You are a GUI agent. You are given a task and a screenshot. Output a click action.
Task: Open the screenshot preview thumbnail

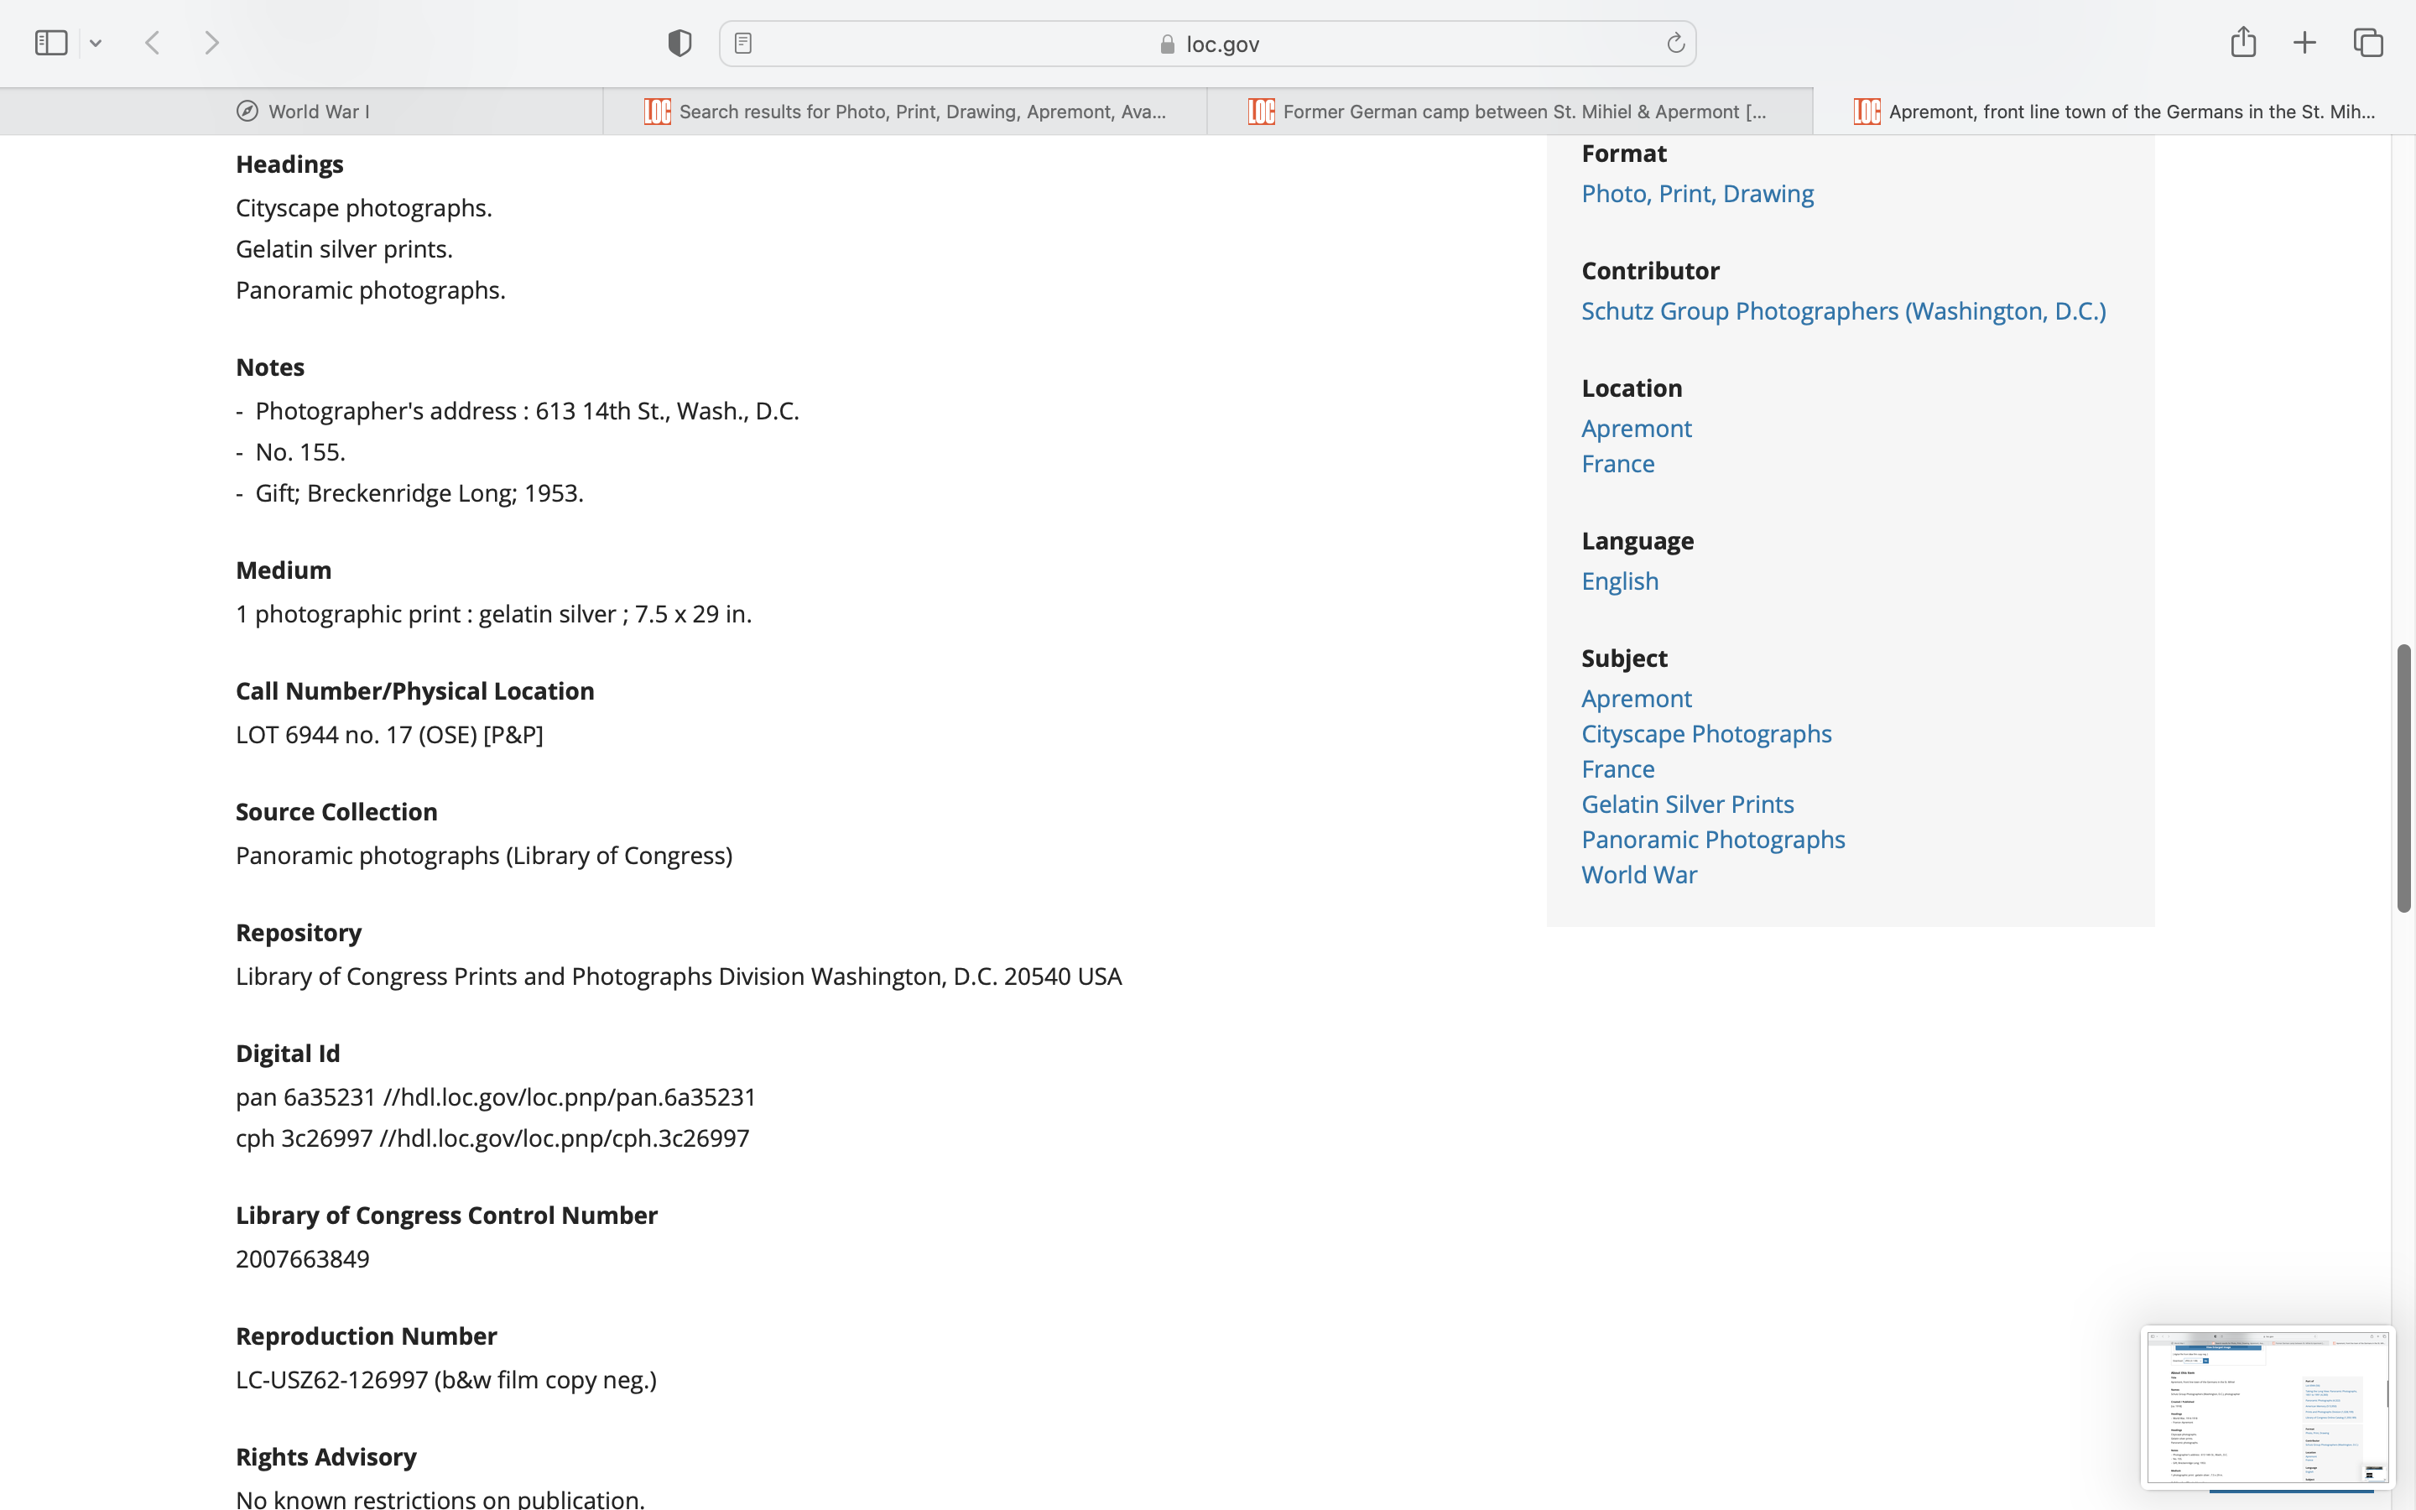2268,1406
